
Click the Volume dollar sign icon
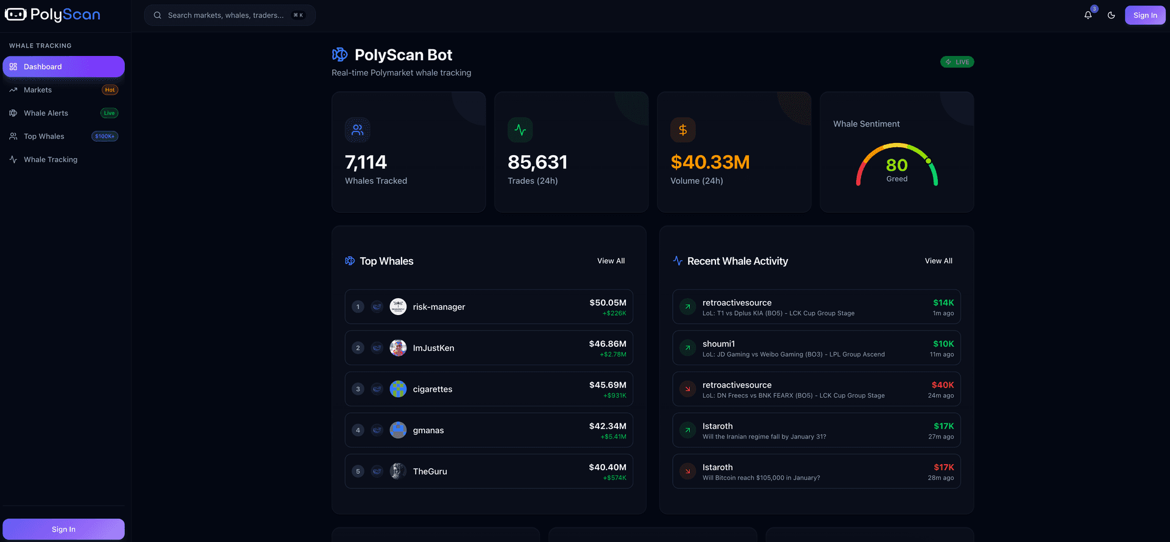tap(682, 130)
